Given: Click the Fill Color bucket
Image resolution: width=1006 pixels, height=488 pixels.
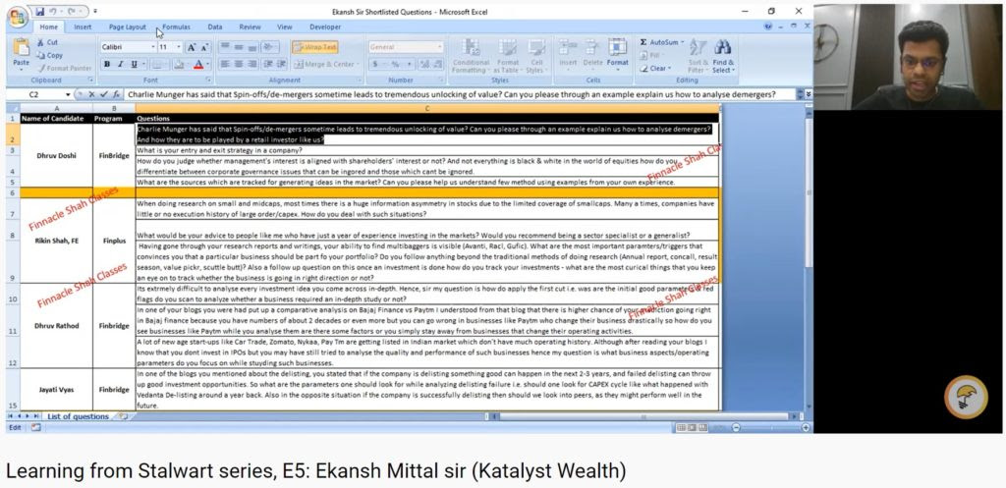Looking at the screenshot, I should [179, 64].
